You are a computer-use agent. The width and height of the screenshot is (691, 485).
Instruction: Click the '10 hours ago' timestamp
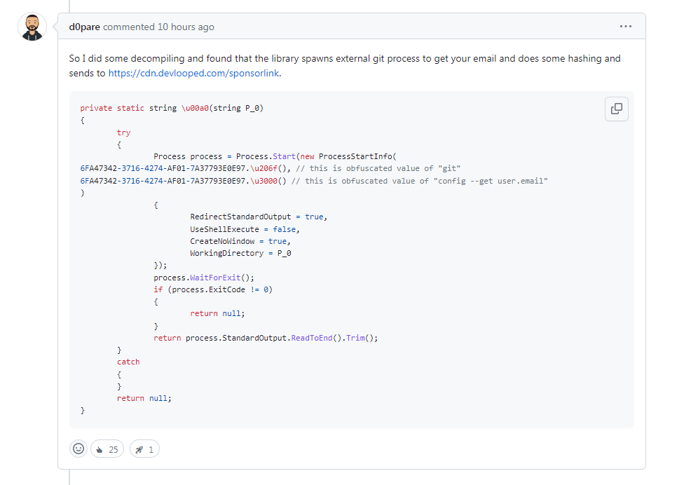186,27
